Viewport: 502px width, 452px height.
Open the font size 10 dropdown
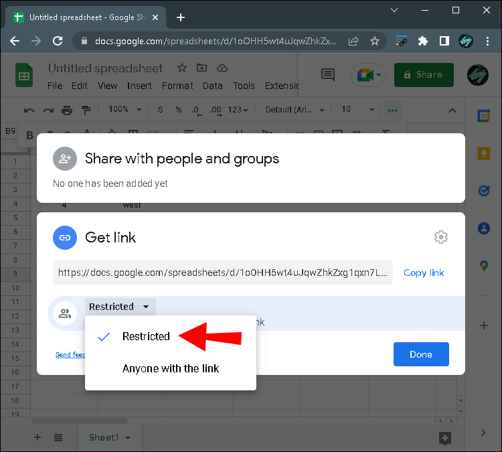click(357, 110)
